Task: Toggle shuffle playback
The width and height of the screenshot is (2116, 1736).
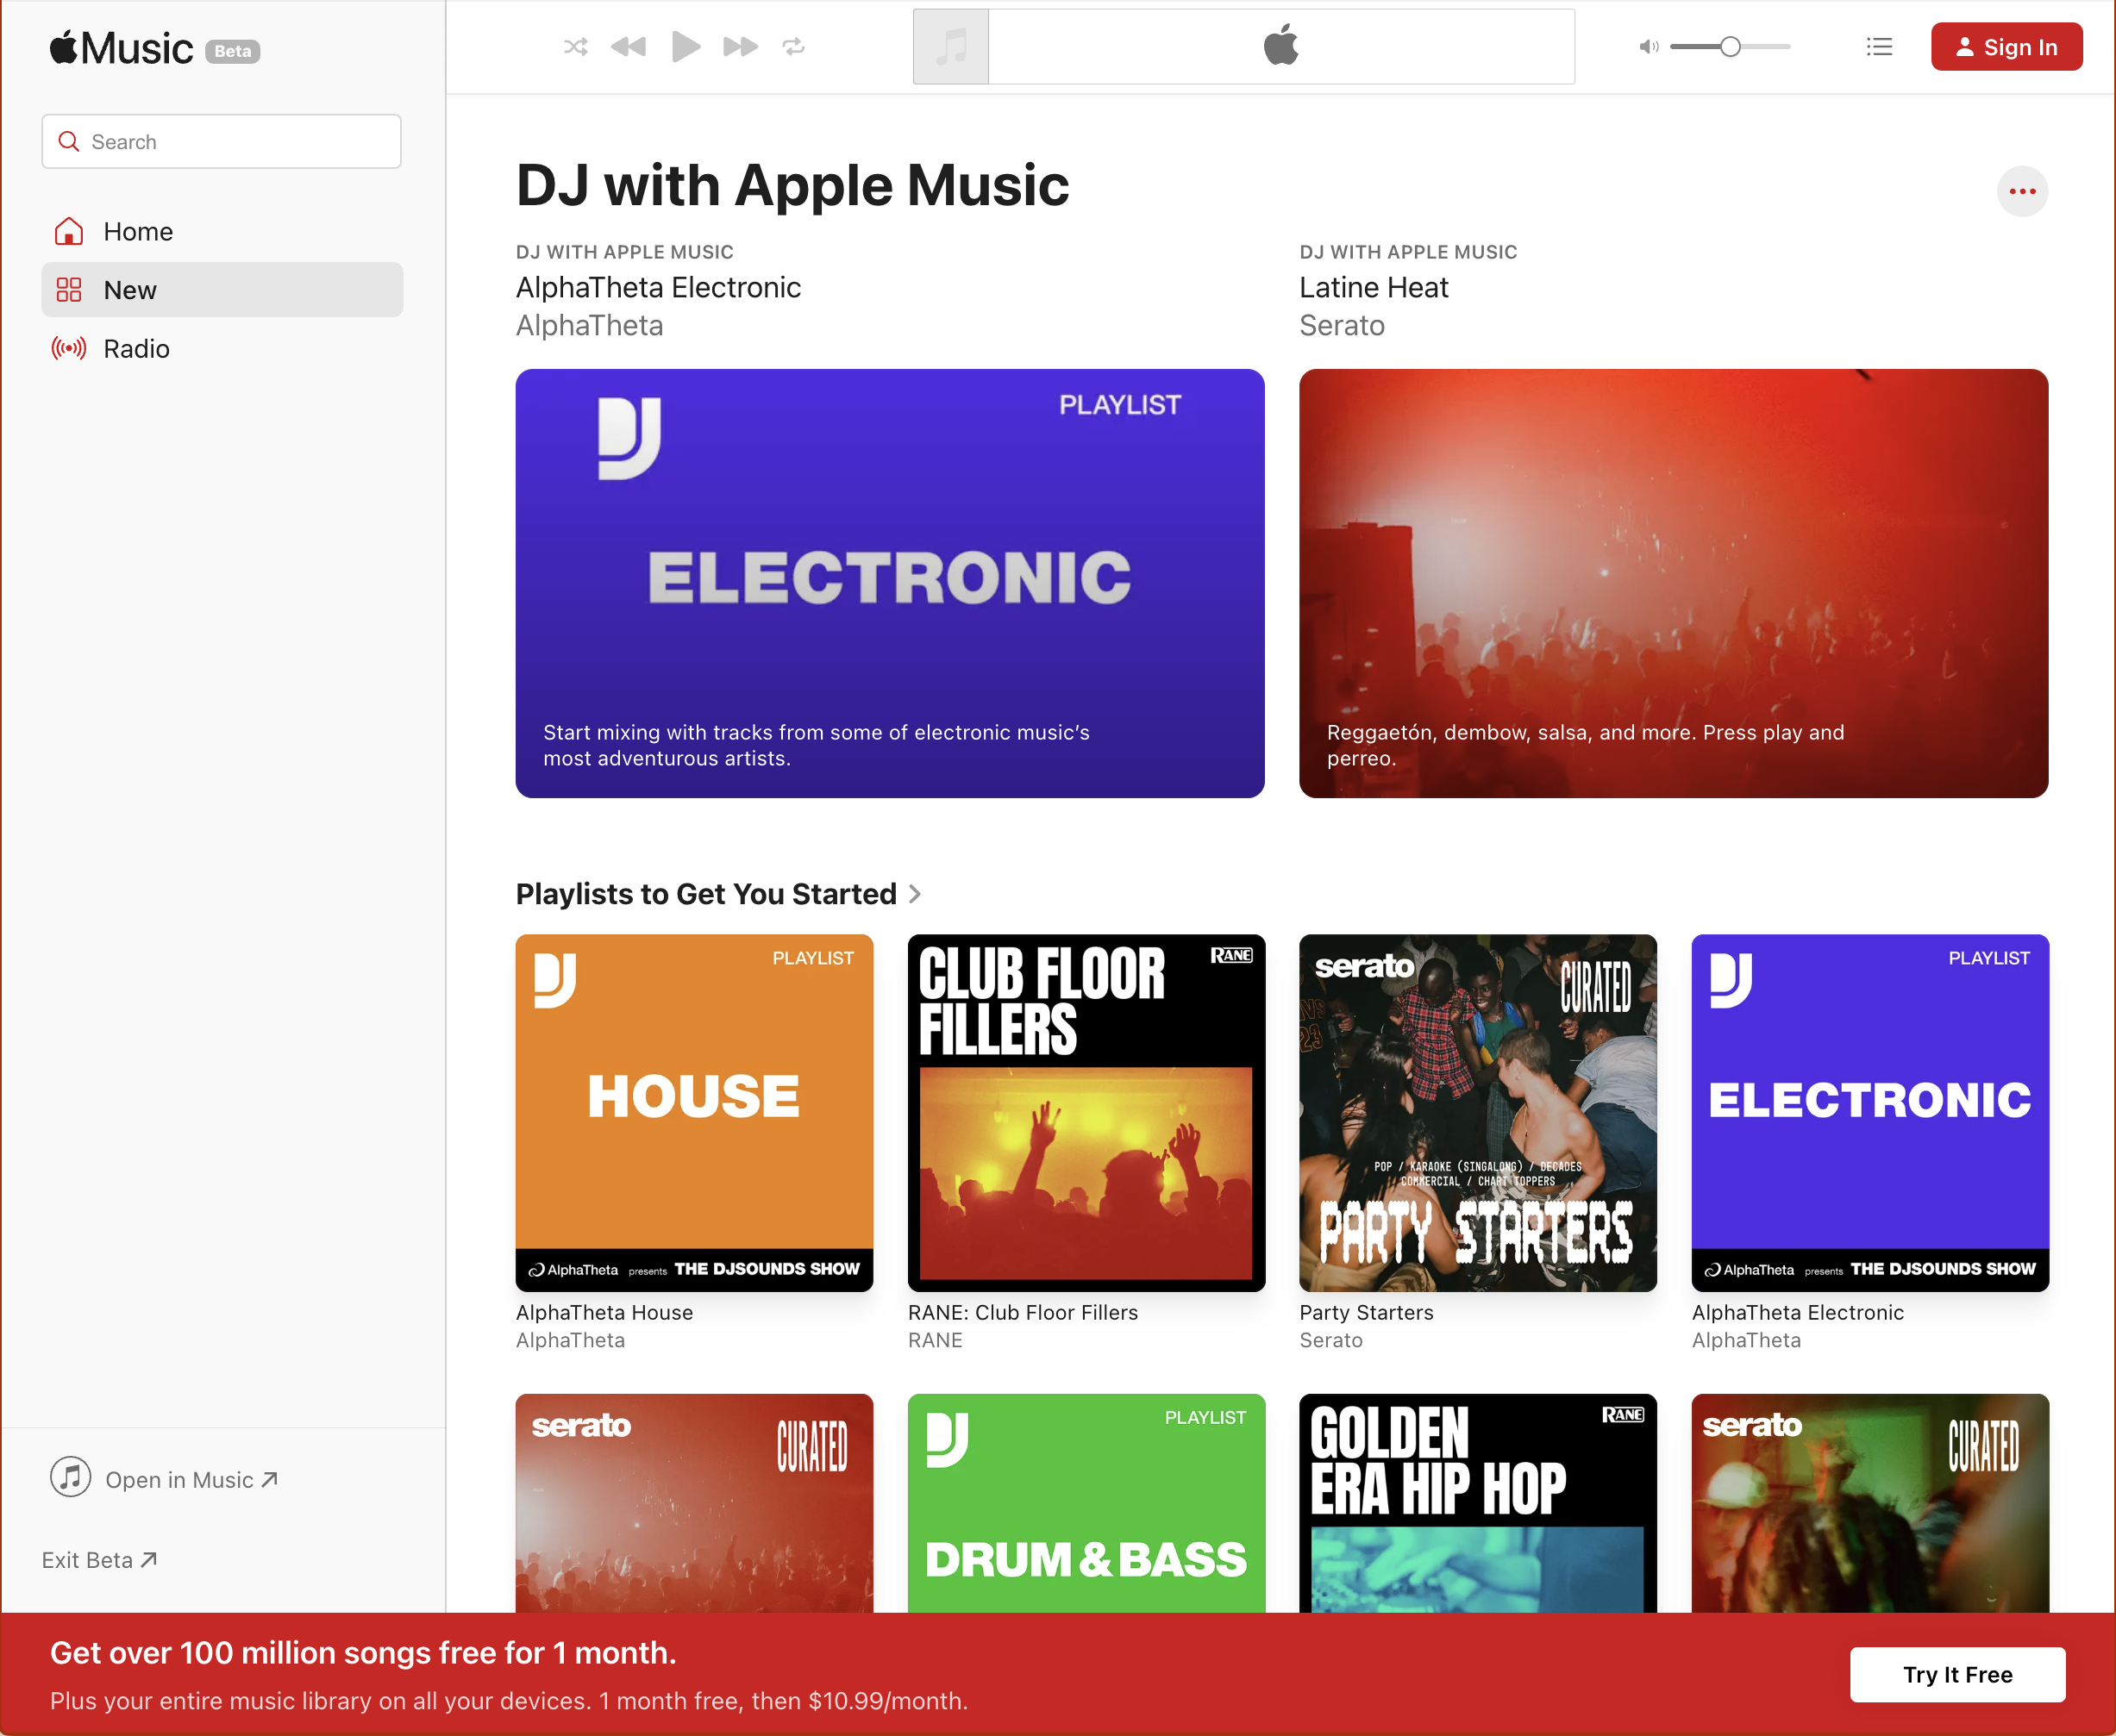Action: click(x=575, y=46)
